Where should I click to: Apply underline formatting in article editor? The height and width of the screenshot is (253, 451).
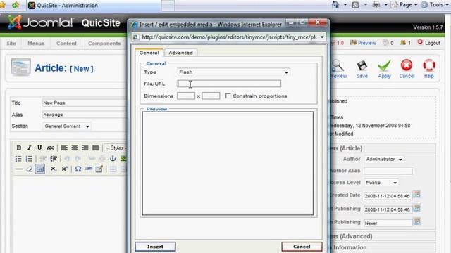pos(39,148)
